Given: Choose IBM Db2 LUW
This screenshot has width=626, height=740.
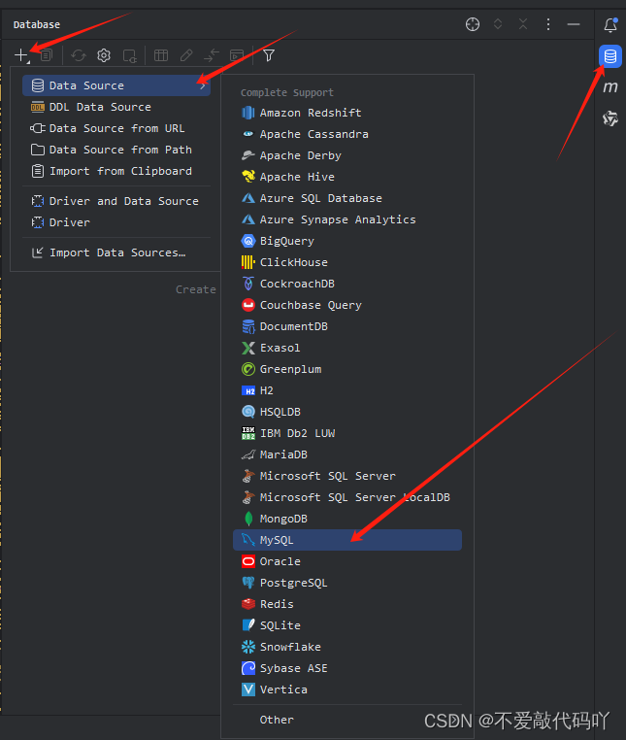Looking at the screenshot, I should pyautogui.click(x=347, y=433).
